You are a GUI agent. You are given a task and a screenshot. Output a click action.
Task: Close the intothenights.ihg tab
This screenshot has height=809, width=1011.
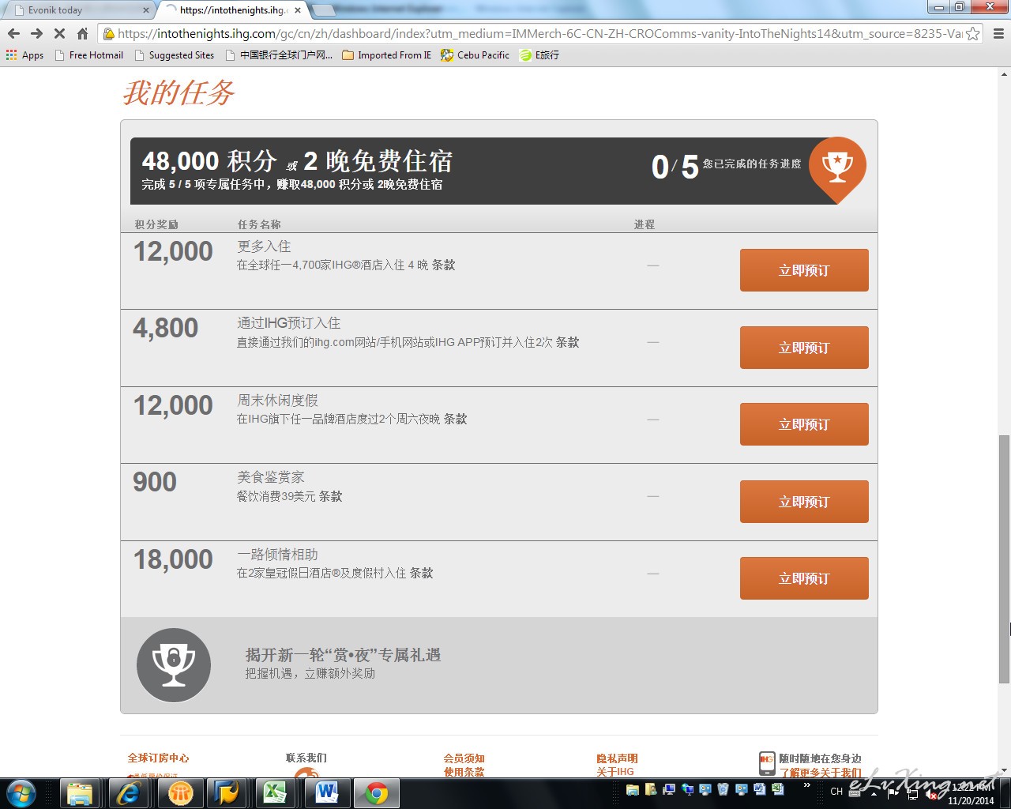[x=298, y=10]
